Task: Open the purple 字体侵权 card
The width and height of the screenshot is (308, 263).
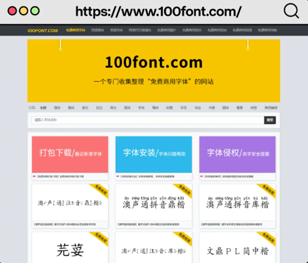Action: click(237, 154)
